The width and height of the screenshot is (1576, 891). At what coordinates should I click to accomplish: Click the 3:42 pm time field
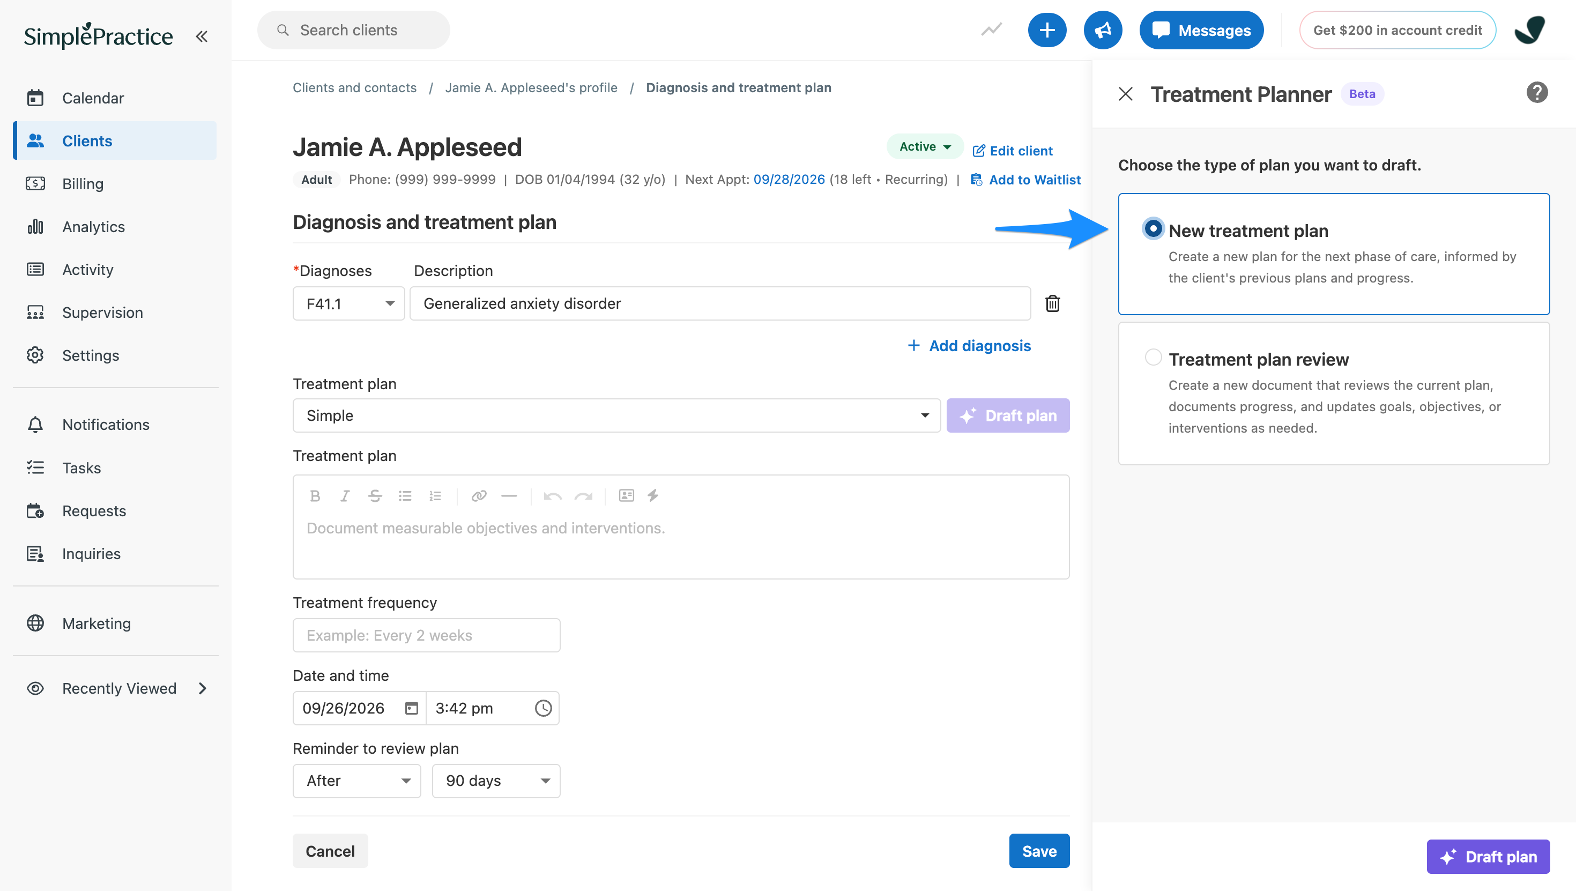[x=492, y=708]
